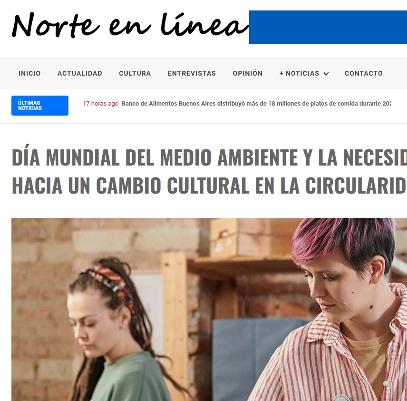
Task: Click the blue banner next to the logo
Action: (x=328, y=27)
